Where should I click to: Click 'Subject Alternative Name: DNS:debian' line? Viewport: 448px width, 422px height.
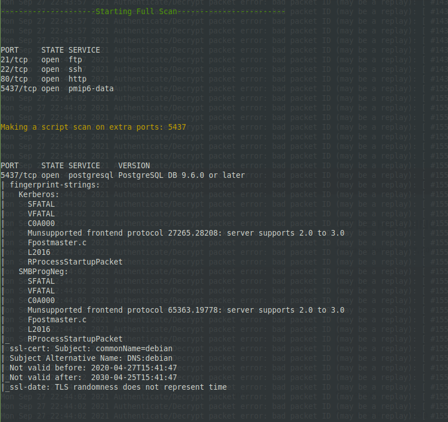91,359
